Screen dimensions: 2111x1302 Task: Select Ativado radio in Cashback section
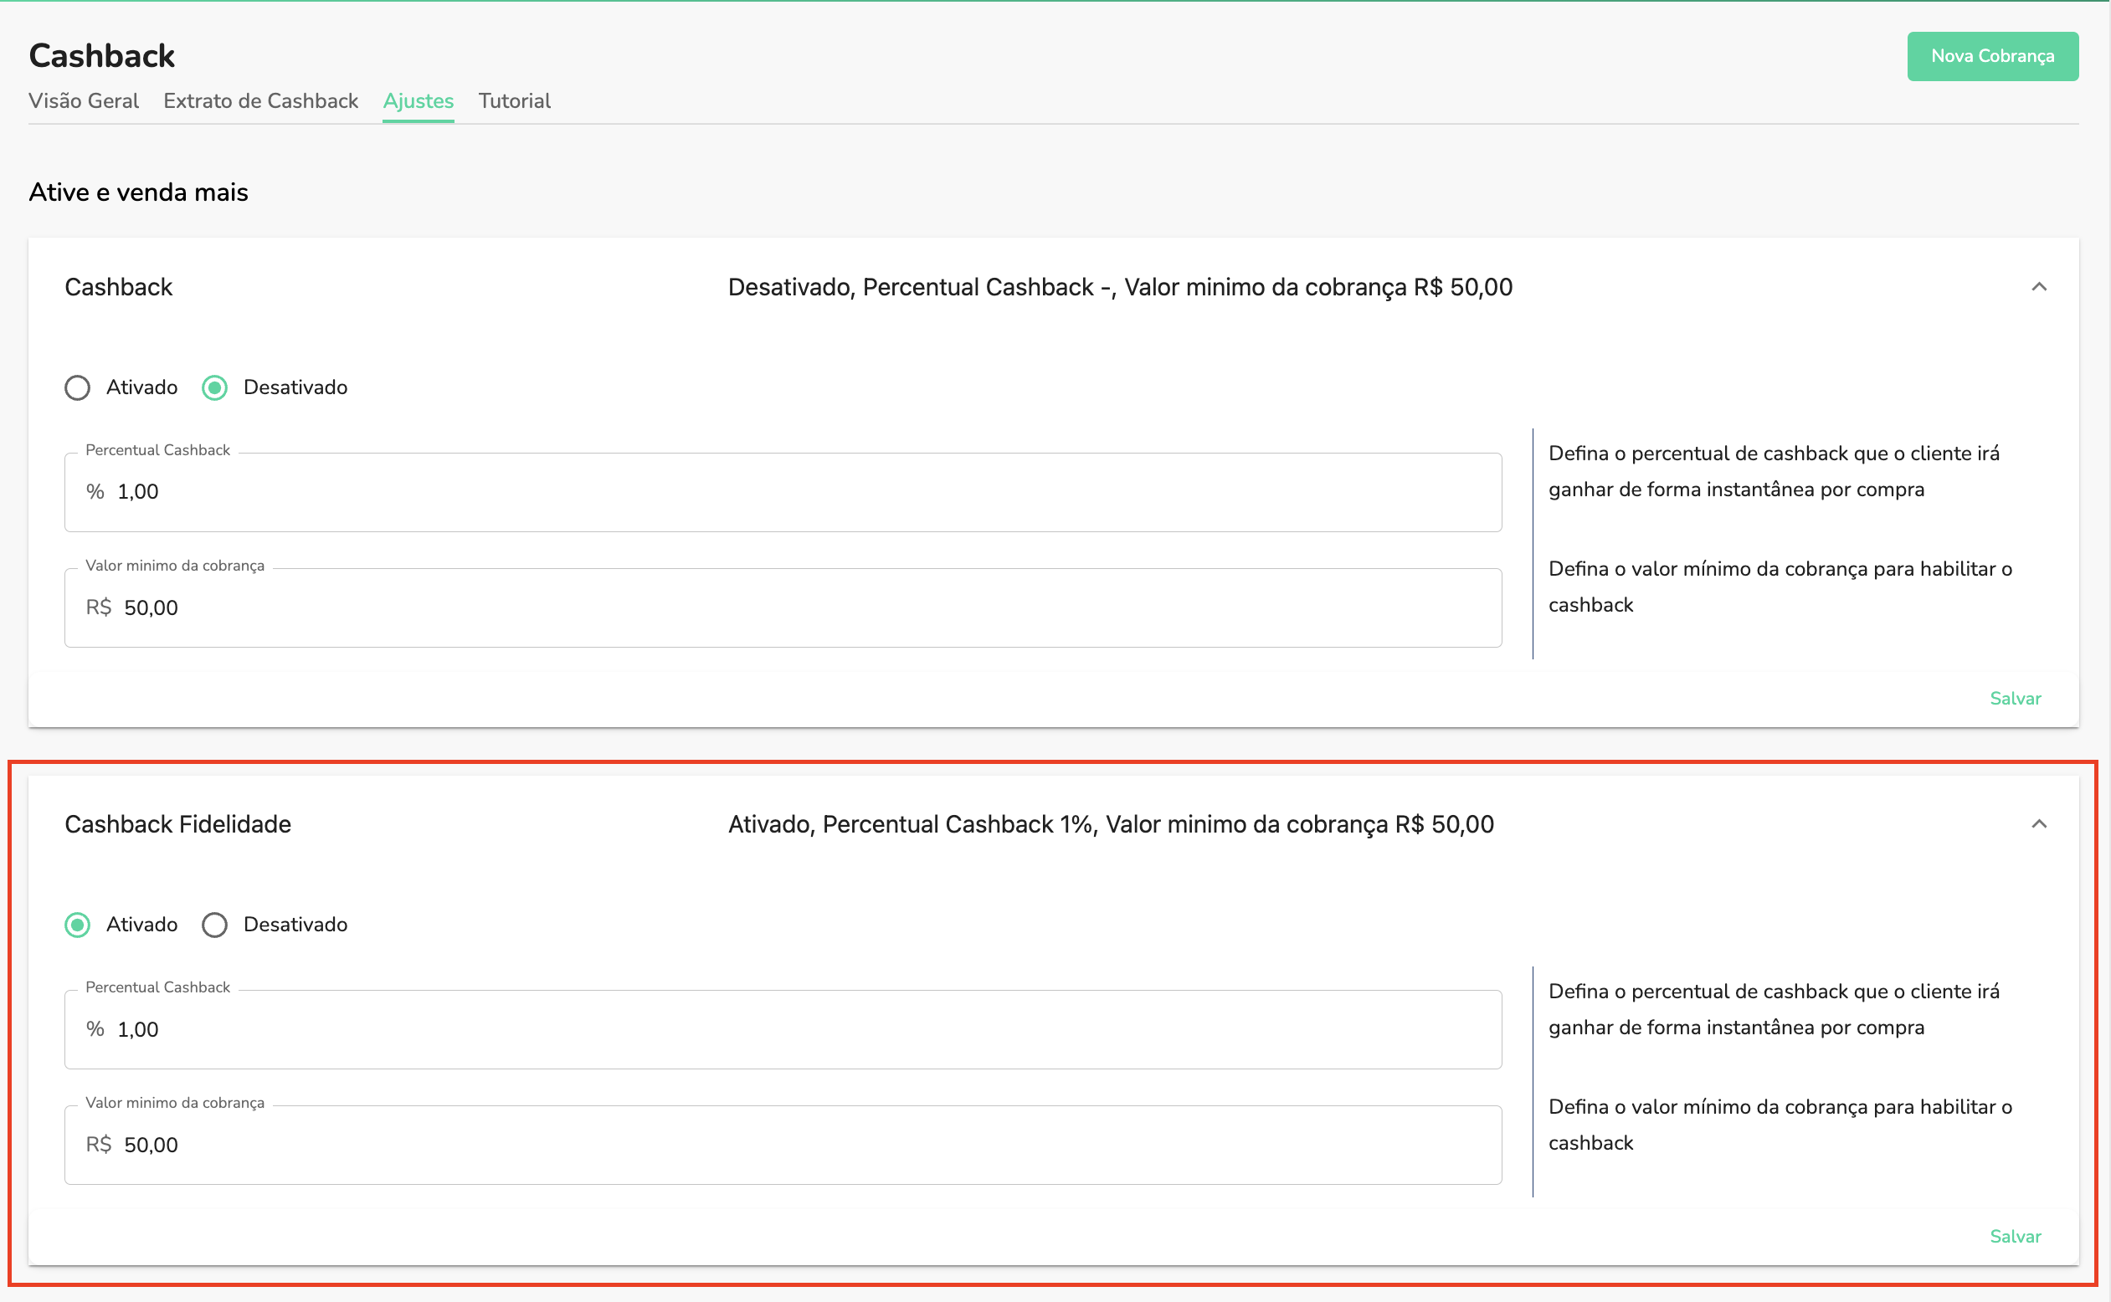click(x=78, y=387)
